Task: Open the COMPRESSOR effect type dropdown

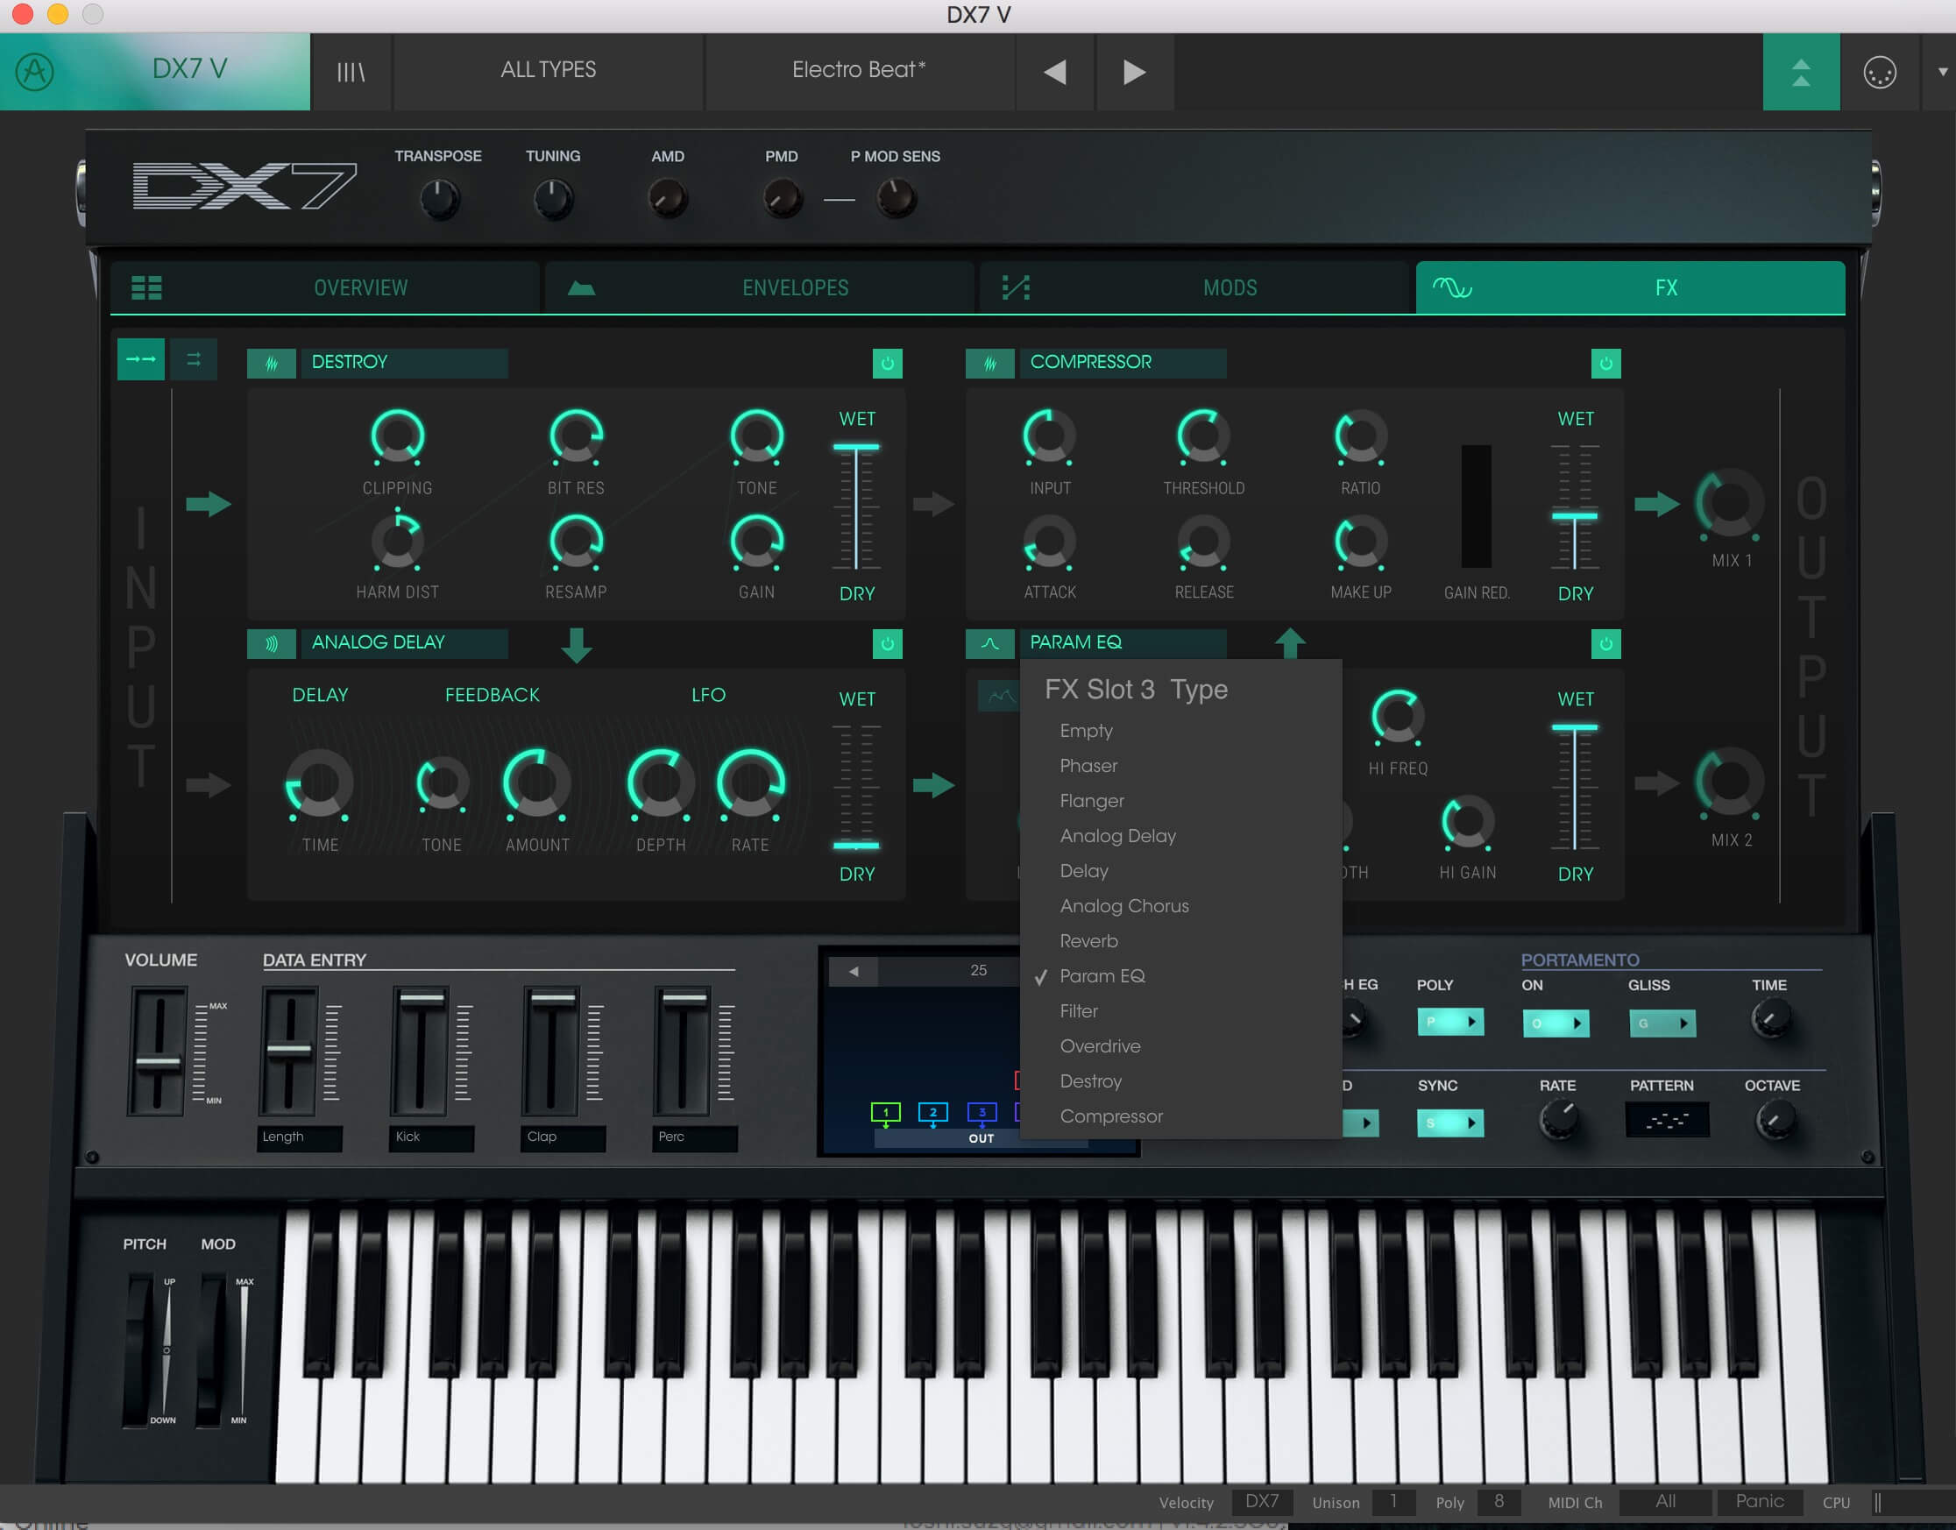Action: click(x=1123, y=363)
